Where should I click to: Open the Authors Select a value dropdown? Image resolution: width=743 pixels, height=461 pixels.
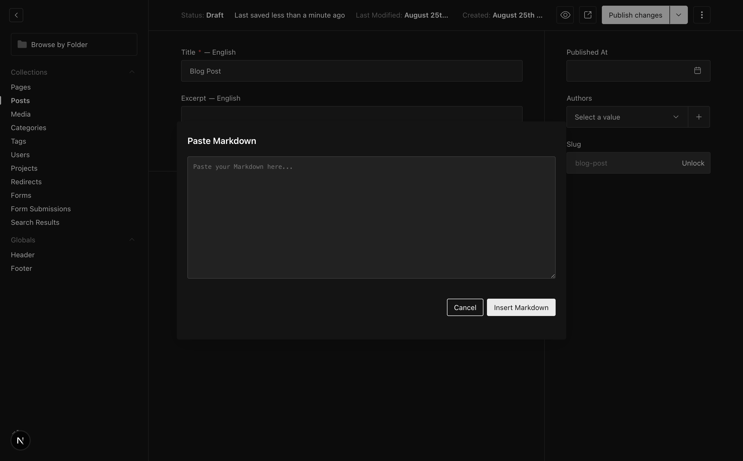(627, 117)
